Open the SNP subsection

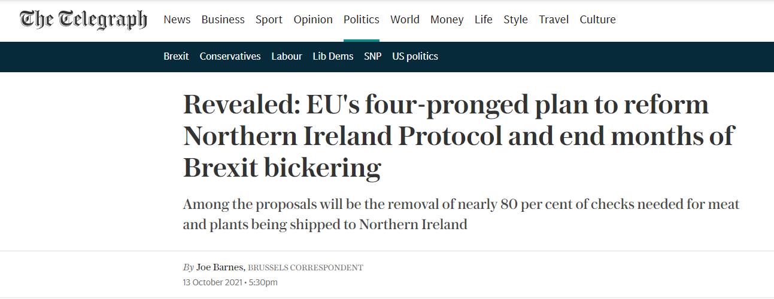(372, 56)
